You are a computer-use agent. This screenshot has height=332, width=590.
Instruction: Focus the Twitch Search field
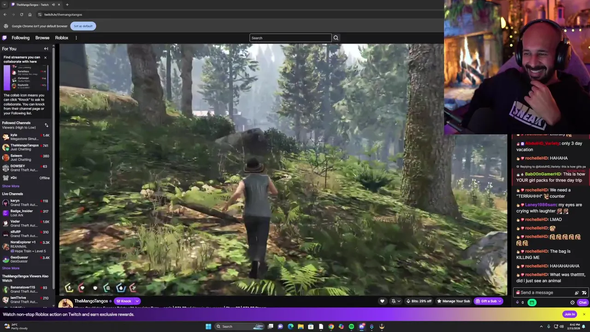(290, 38)
